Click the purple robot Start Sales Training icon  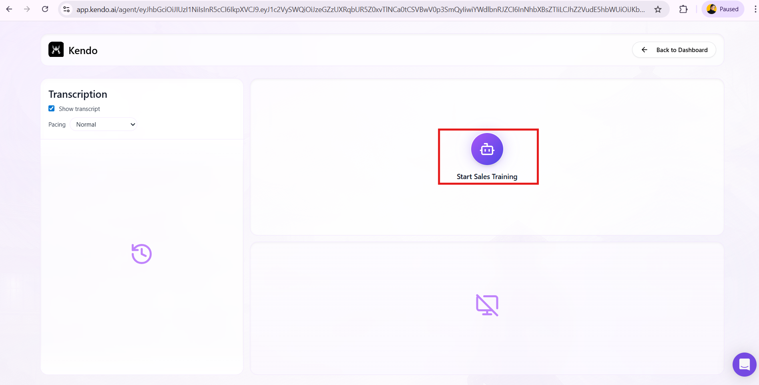pos(487,149)
